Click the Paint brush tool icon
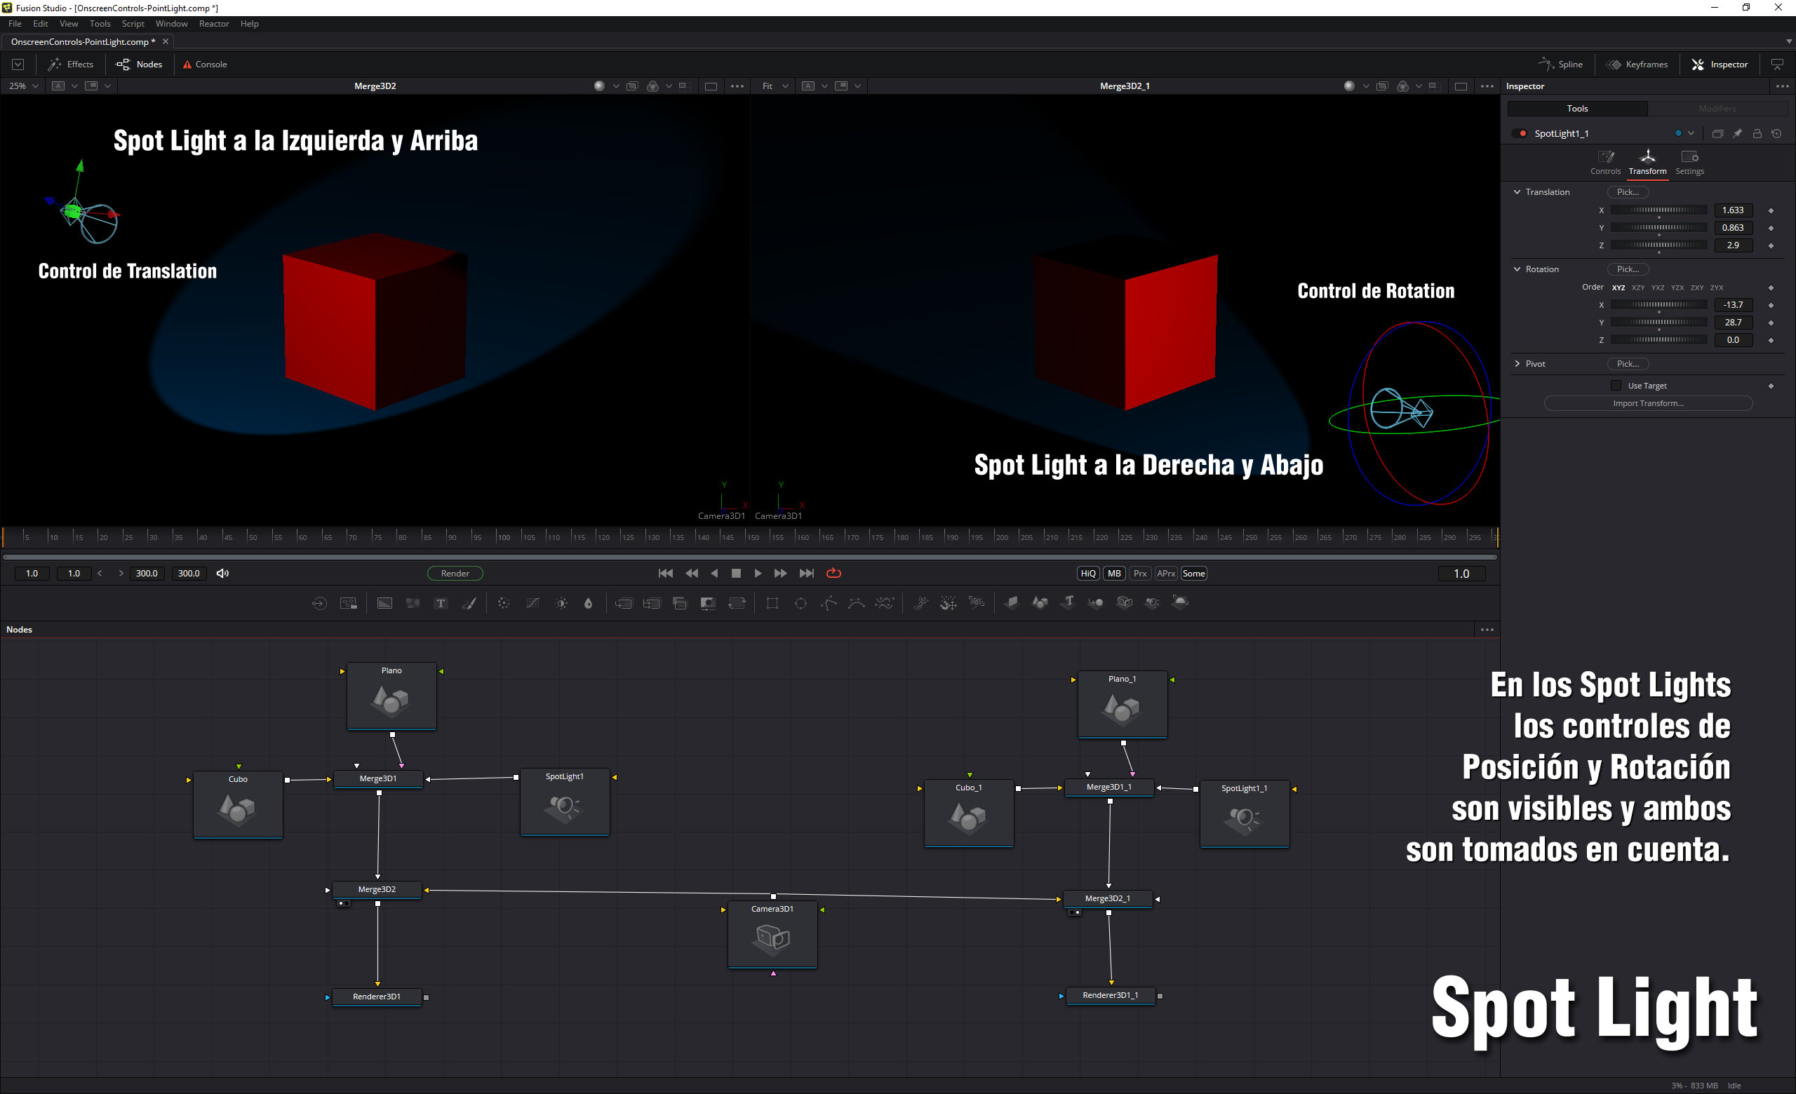1796x1094 pixels. [x=469, y=603]
